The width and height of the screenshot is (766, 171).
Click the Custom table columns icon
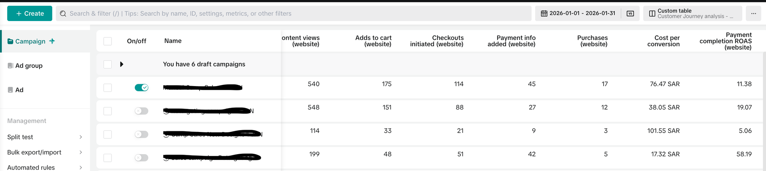point(652,13)
